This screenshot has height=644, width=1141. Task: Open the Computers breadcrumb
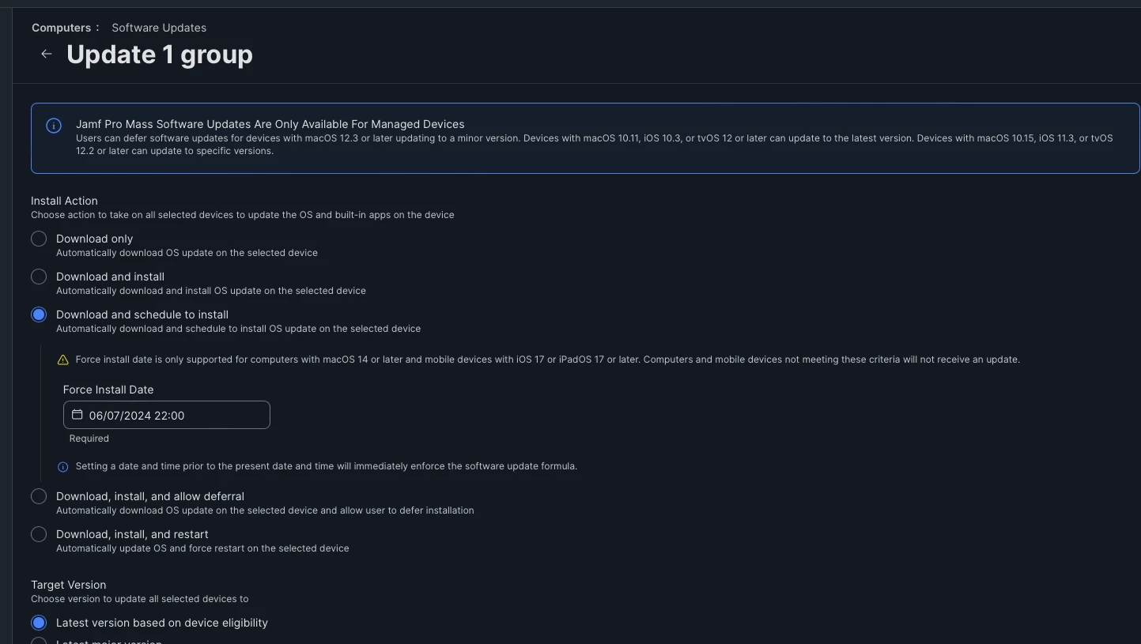point(61,28)
